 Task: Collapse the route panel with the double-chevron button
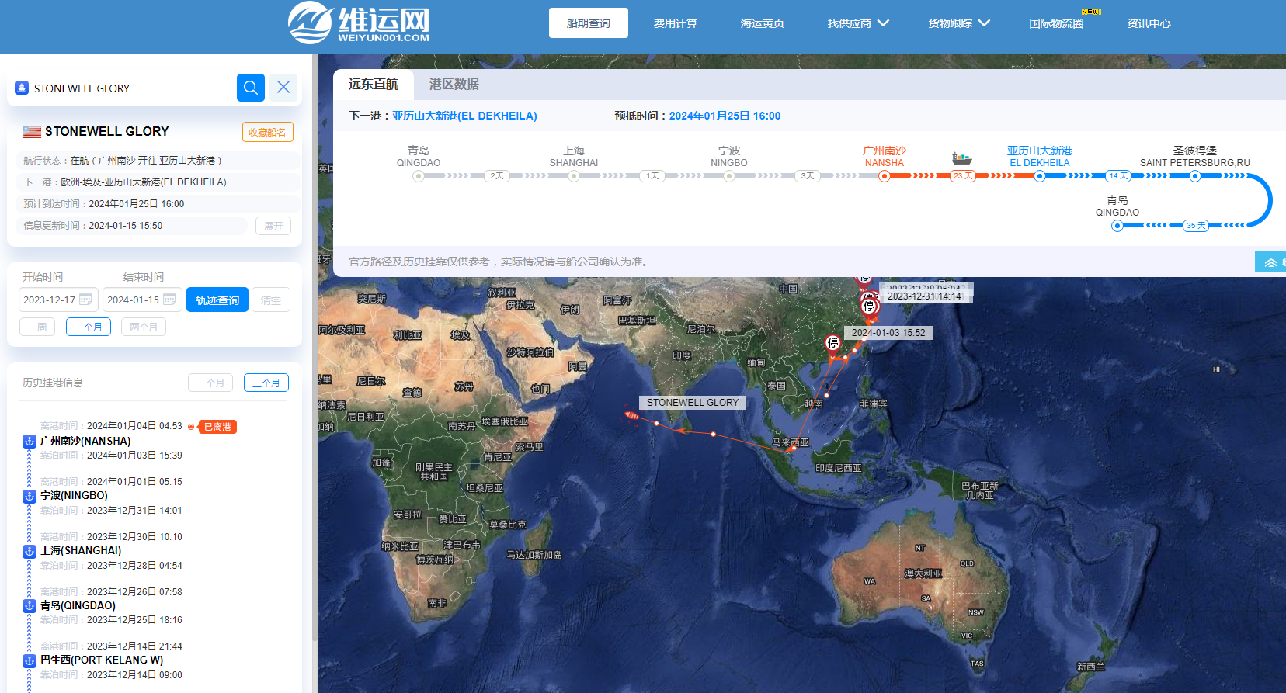[1270, 262]
